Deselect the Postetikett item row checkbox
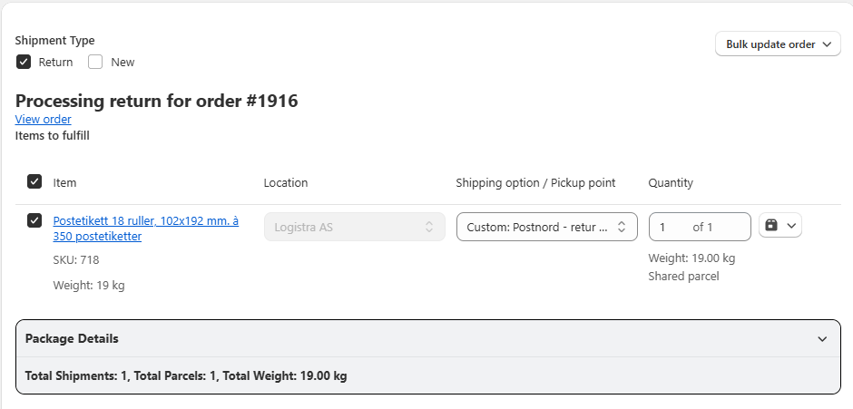Image resolution: width=853 pixels, height=409 pixels. click(x=34, y=220)
